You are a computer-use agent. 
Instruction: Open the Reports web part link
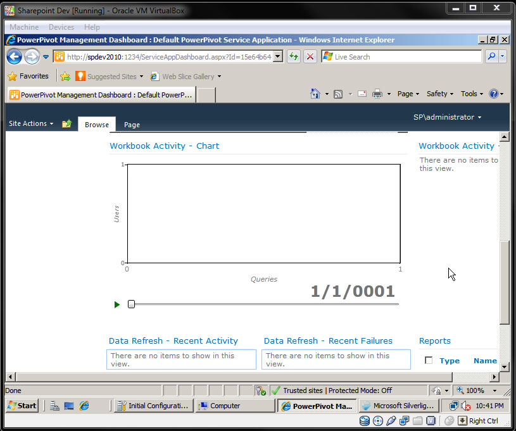[435, 341]
